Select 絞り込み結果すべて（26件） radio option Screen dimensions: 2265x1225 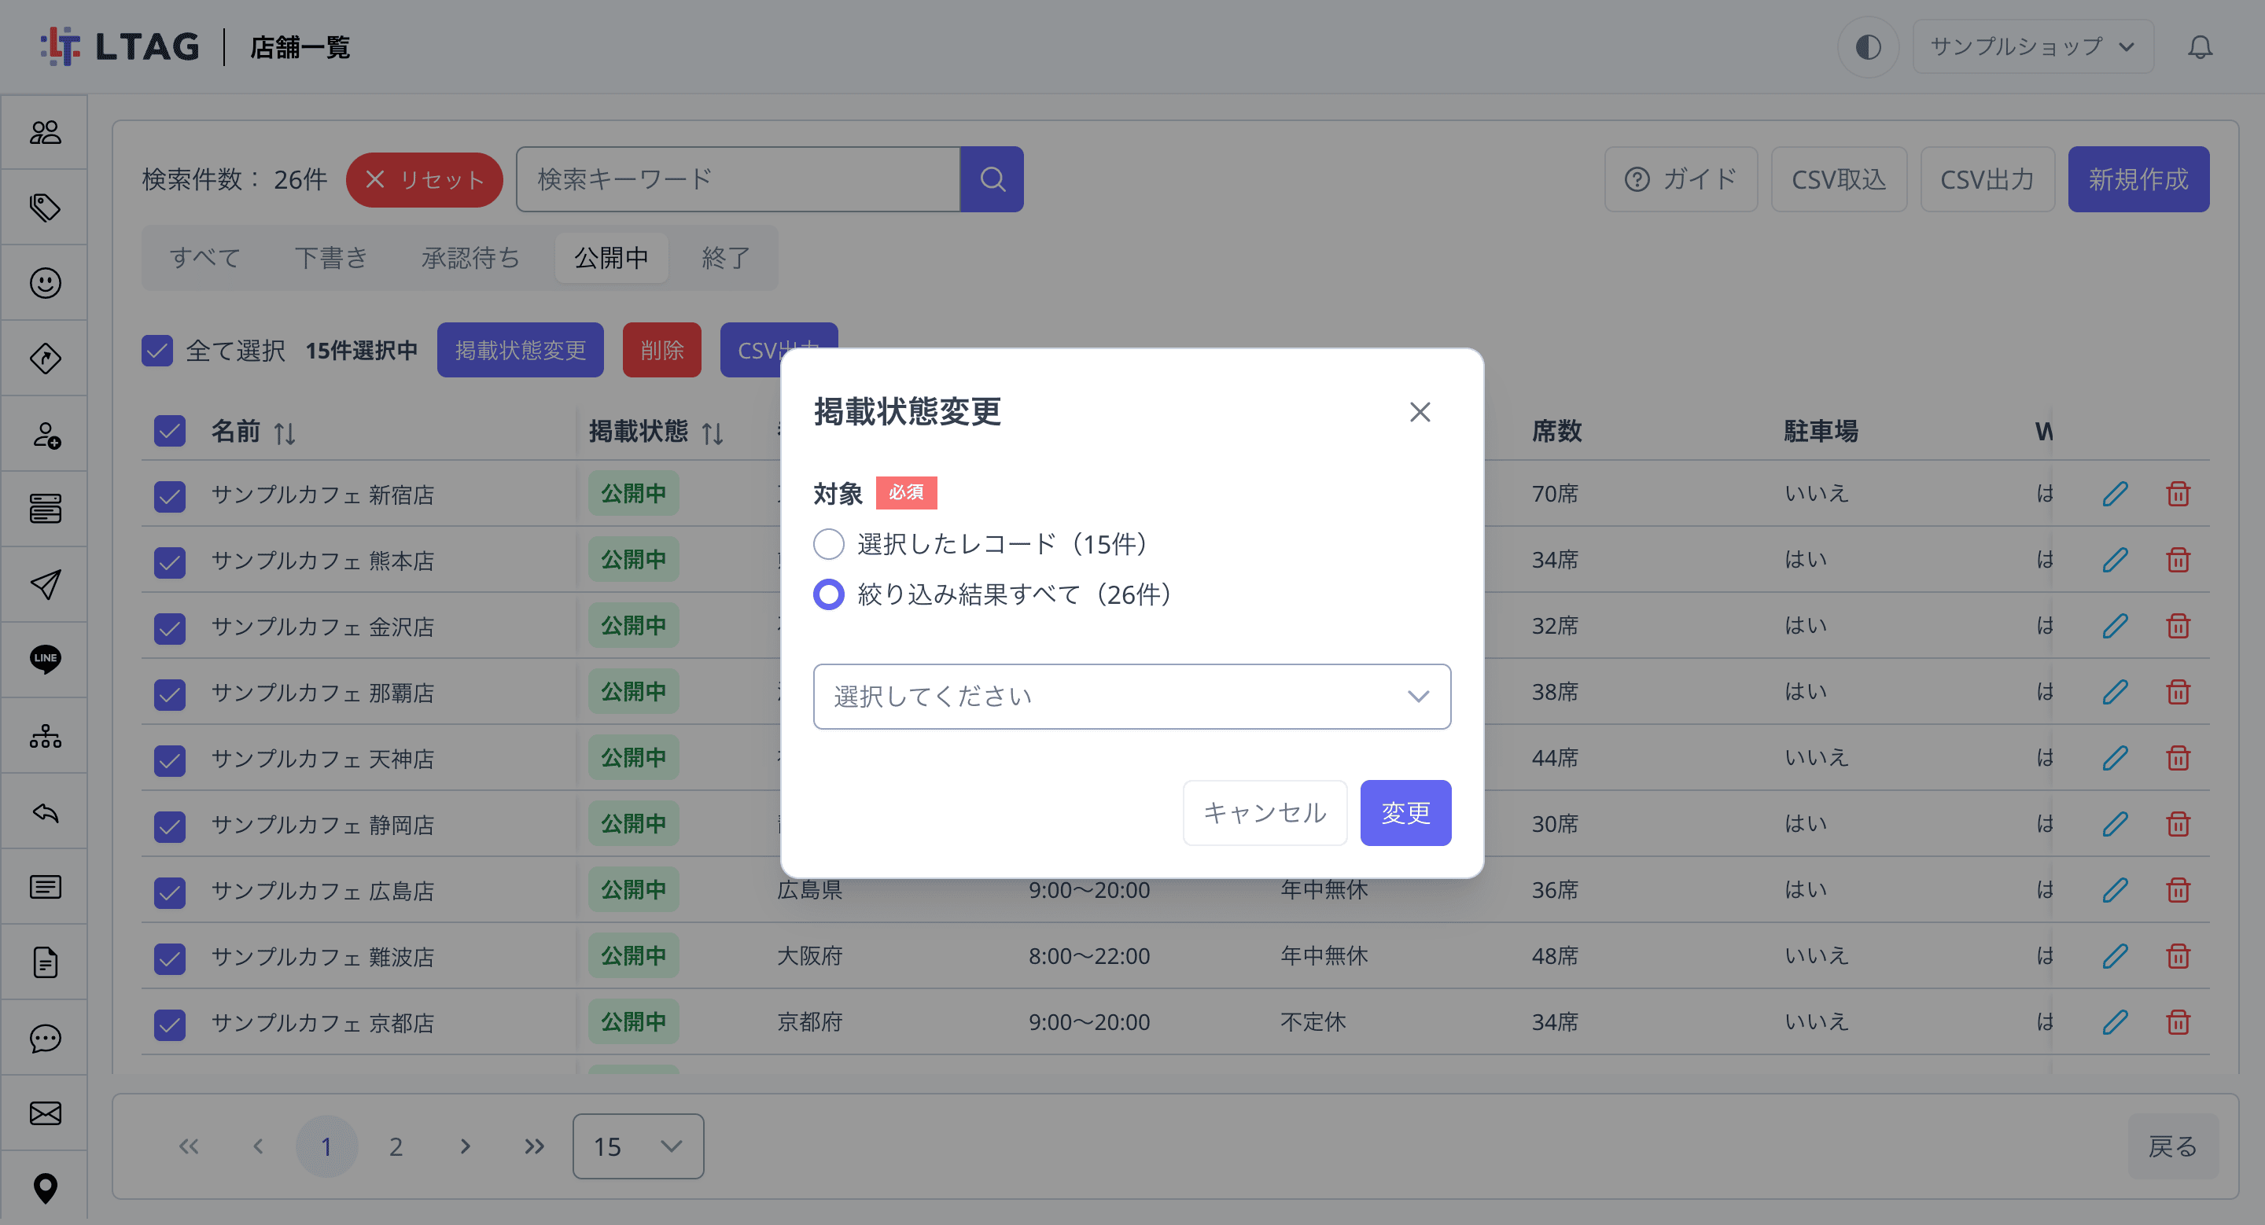[828, 595]
